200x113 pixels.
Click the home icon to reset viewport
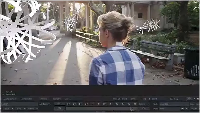[x=198, y=99]
